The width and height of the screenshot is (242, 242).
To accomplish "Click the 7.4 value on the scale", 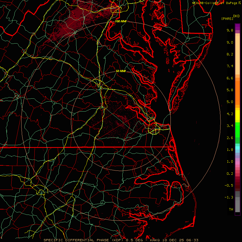I will point(230,66).
